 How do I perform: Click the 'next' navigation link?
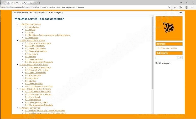[181, 12]
